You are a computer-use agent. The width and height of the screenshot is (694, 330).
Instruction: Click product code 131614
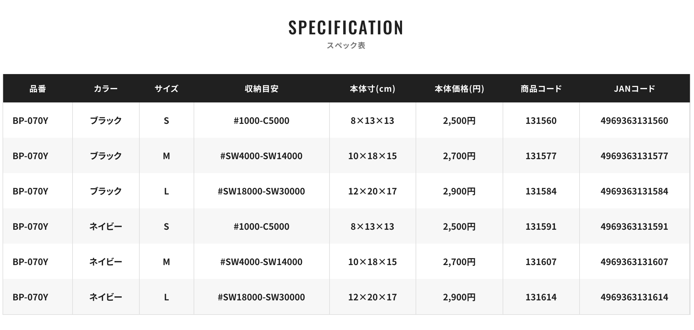click(541, 297)
